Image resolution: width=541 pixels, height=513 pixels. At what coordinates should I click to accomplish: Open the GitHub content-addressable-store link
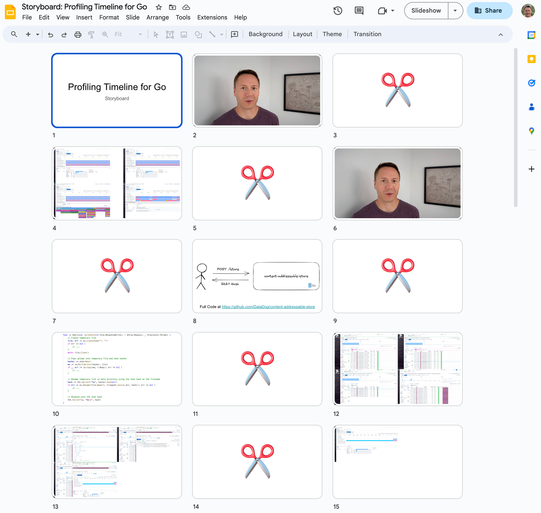[268, 307]
